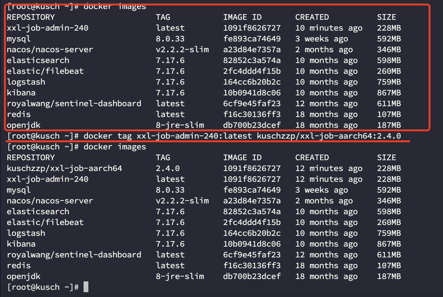This screenshot has width=443, height=297.
Task: Click image ID 82852c3a574a in first listing
Action: pyautogui.click(x=252, y=60)
